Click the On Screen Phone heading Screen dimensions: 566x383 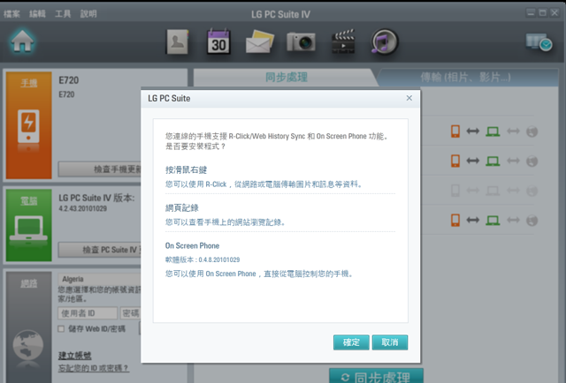pyautogui.click(x=193, y=245)
